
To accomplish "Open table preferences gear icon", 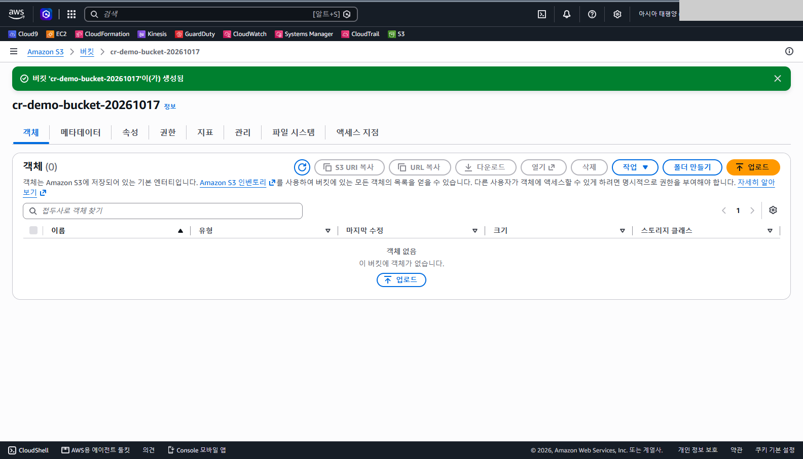I will (773, 210).
